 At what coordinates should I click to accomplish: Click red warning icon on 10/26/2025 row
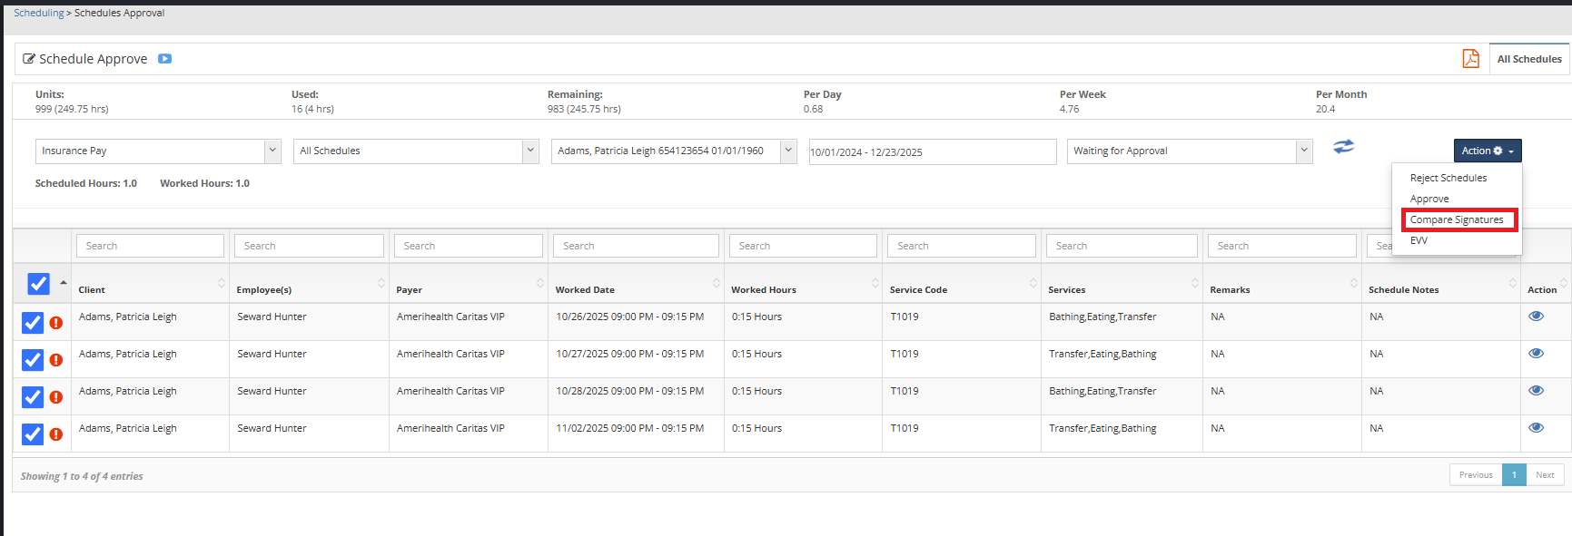click(x=56, y=323)
